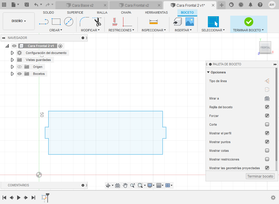The image size is (279, 204).
Task: Select the Measure tool
Action: (154, 22)
